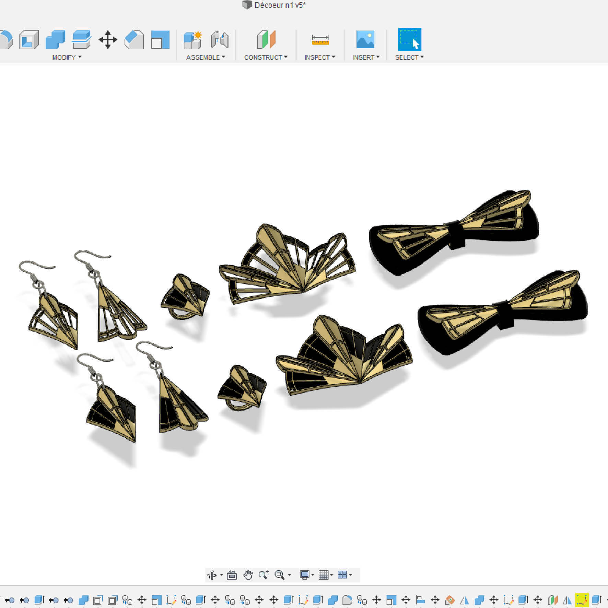The height and width of the screenshot is (608, 608).
Task: Click the Décoeur n1 v5 document title
Action: (280, 5)
